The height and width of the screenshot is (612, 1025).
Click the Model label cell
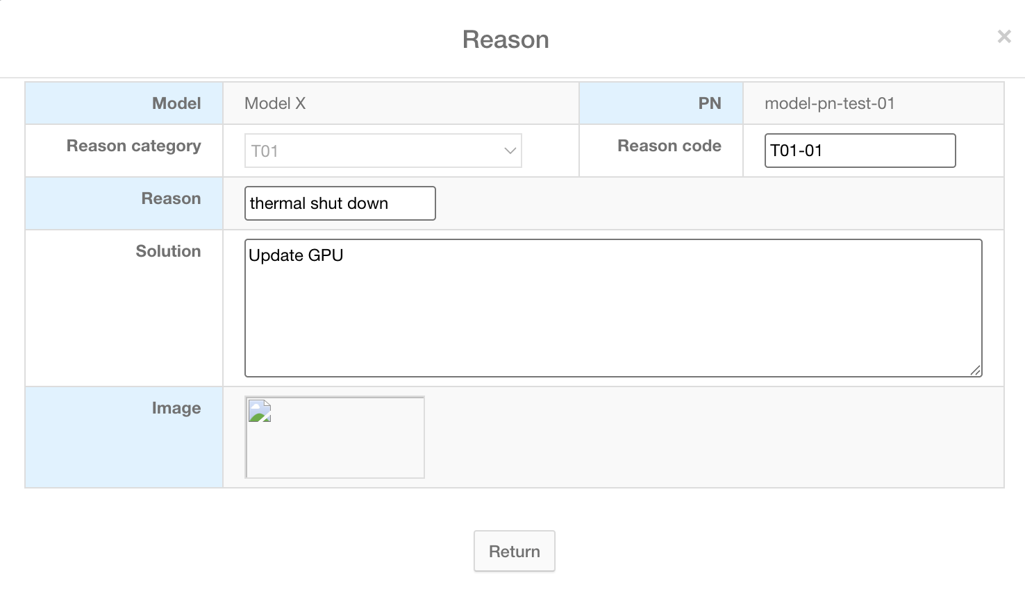[x=176, y=103]
